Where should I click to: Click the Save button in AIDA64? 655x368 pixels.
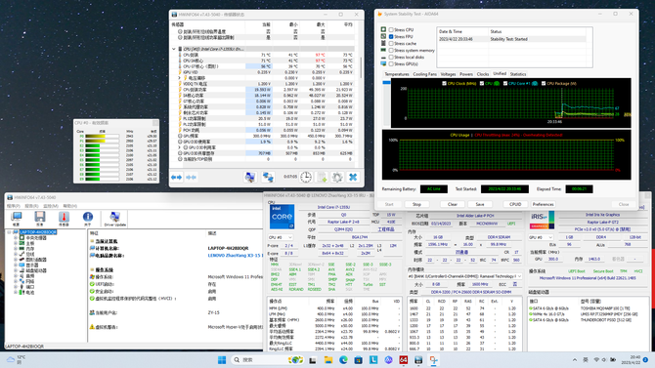(x=480, y=204)
